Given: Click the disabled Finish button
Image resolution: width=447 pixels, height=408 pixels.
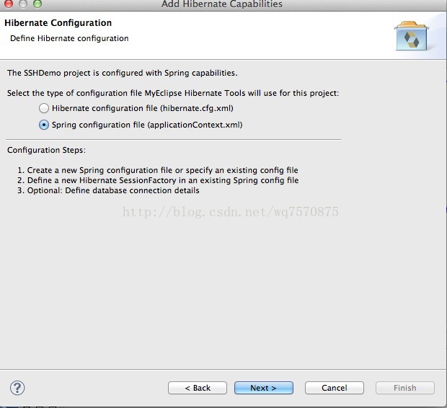Looking at the screenshot, I should pyautogui.click(x=405, y=388).
